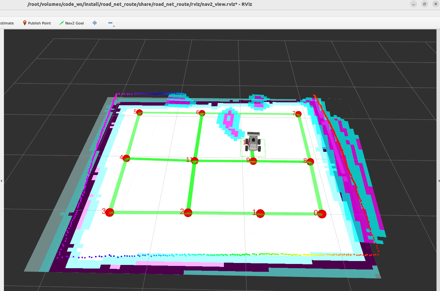Select the Publish Point tool
Screen dimensions: 440x291
[x=37, y=23]
